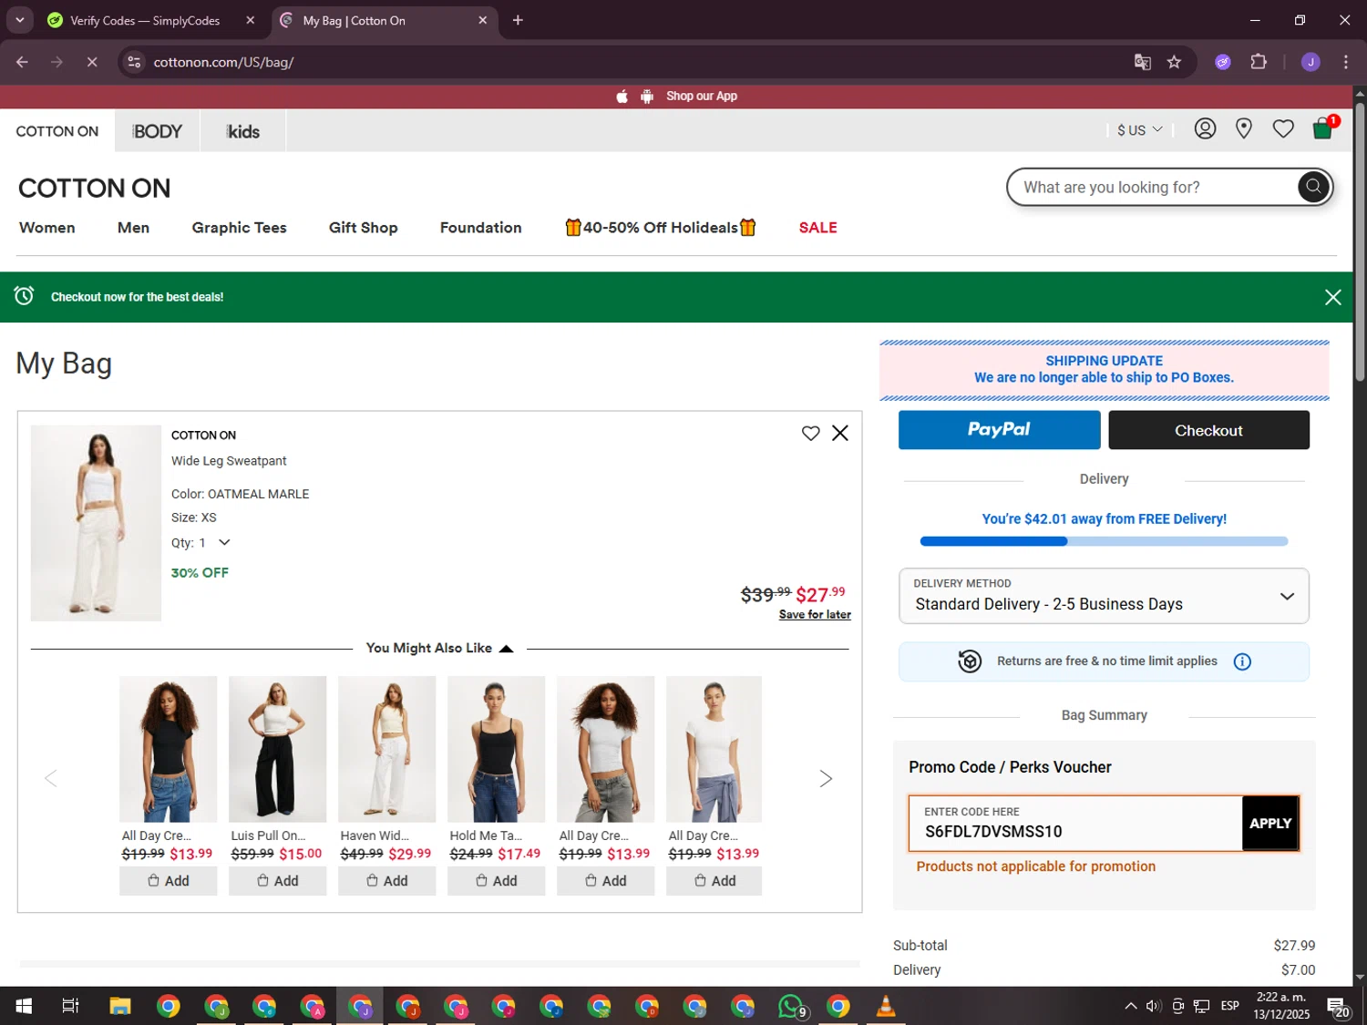Screen dimensions: 1367x1025
Task: Open the SALE menu
Action: click(x=817, y=228)
